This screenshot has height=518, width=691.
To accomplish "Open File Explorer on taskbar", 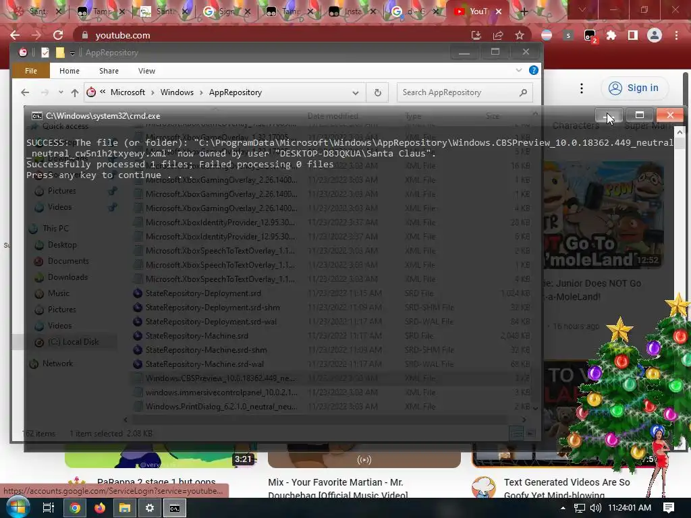I will pos(125,508).
